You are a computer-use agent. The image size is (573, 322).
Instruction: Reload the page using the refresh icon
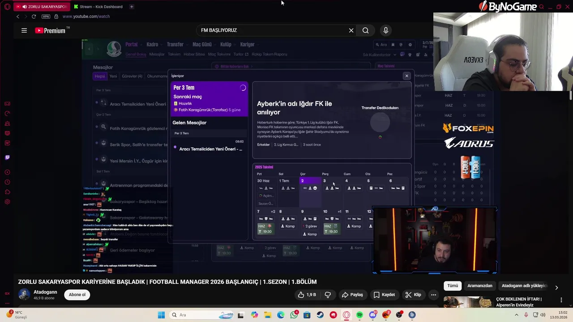point(34,17)
